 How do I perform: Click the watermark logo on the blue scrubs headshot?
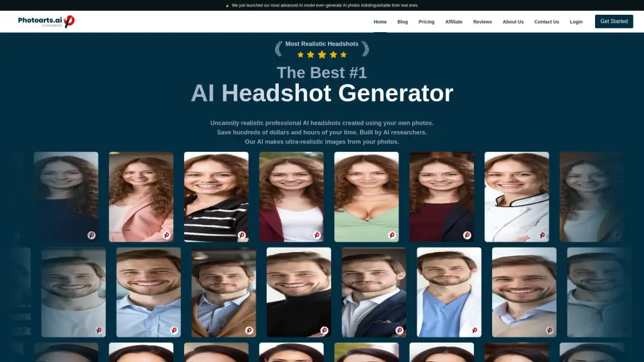(x=475, y=330)
